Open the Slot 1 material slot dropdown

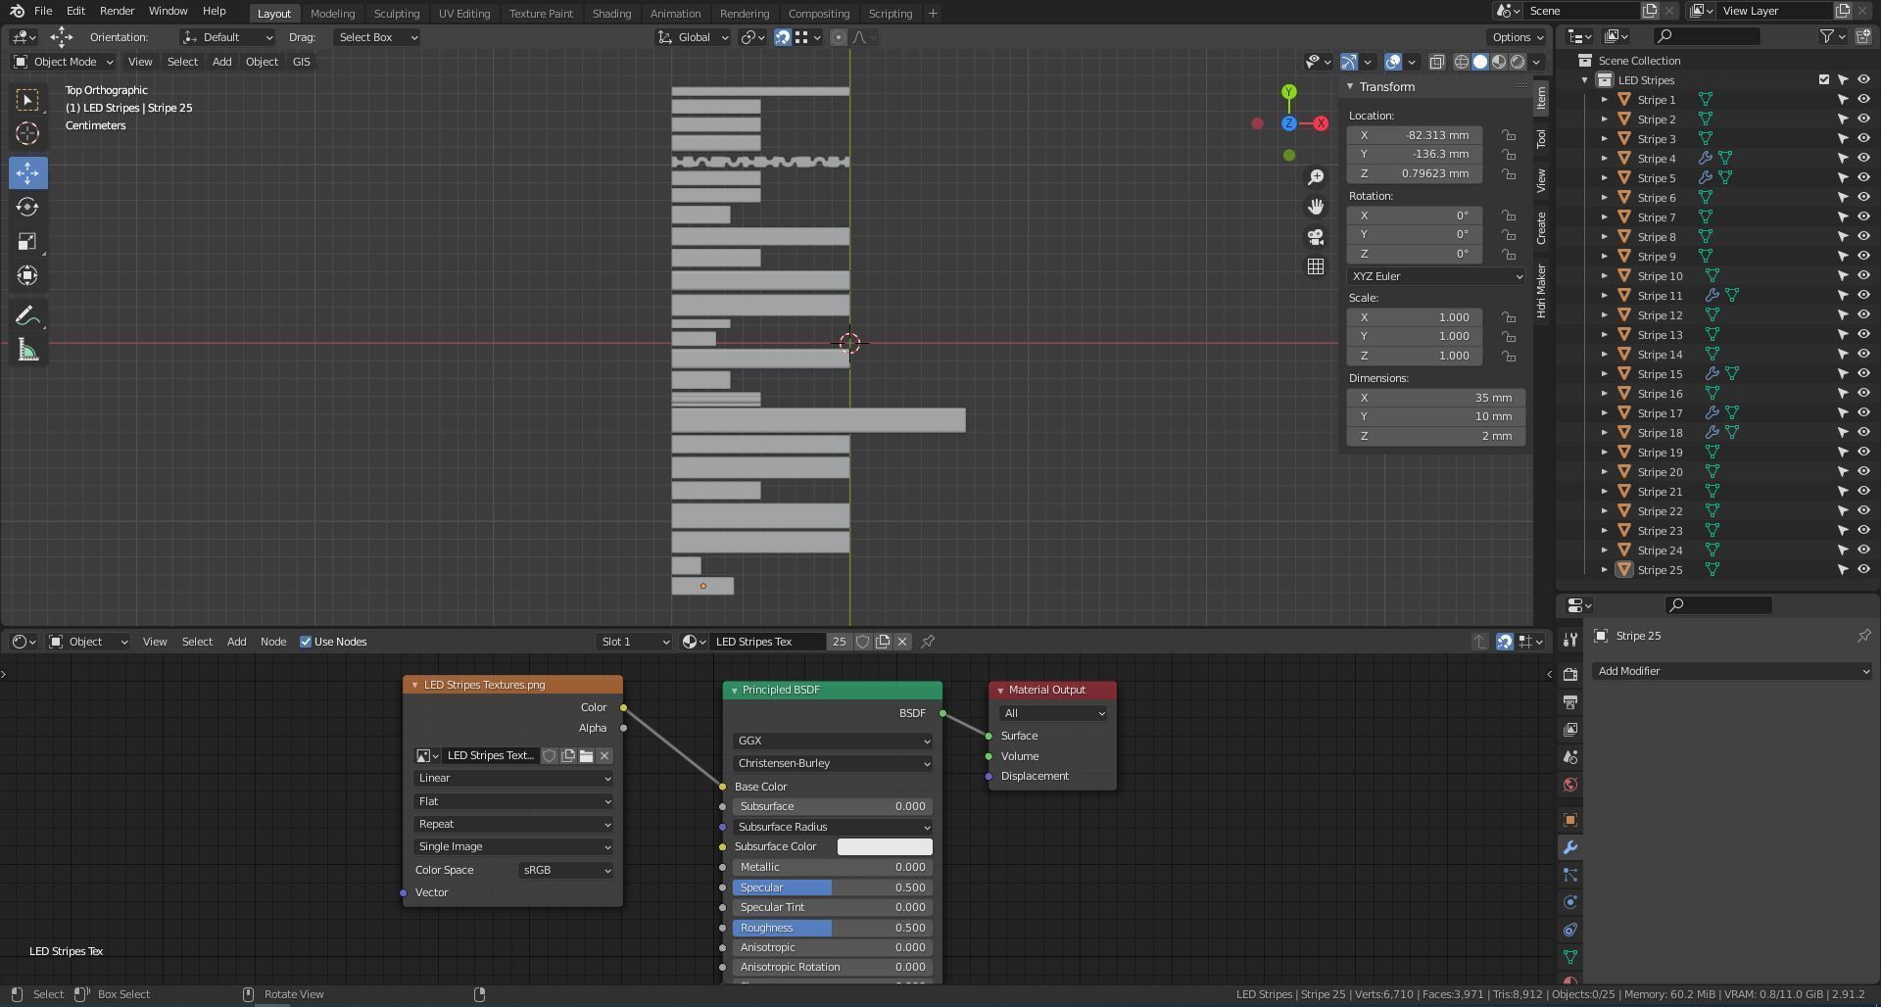(635, 642)
